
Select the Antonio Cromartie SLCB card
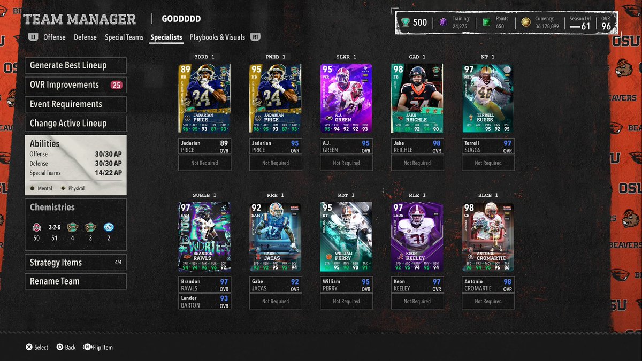(x=488, y=237)
